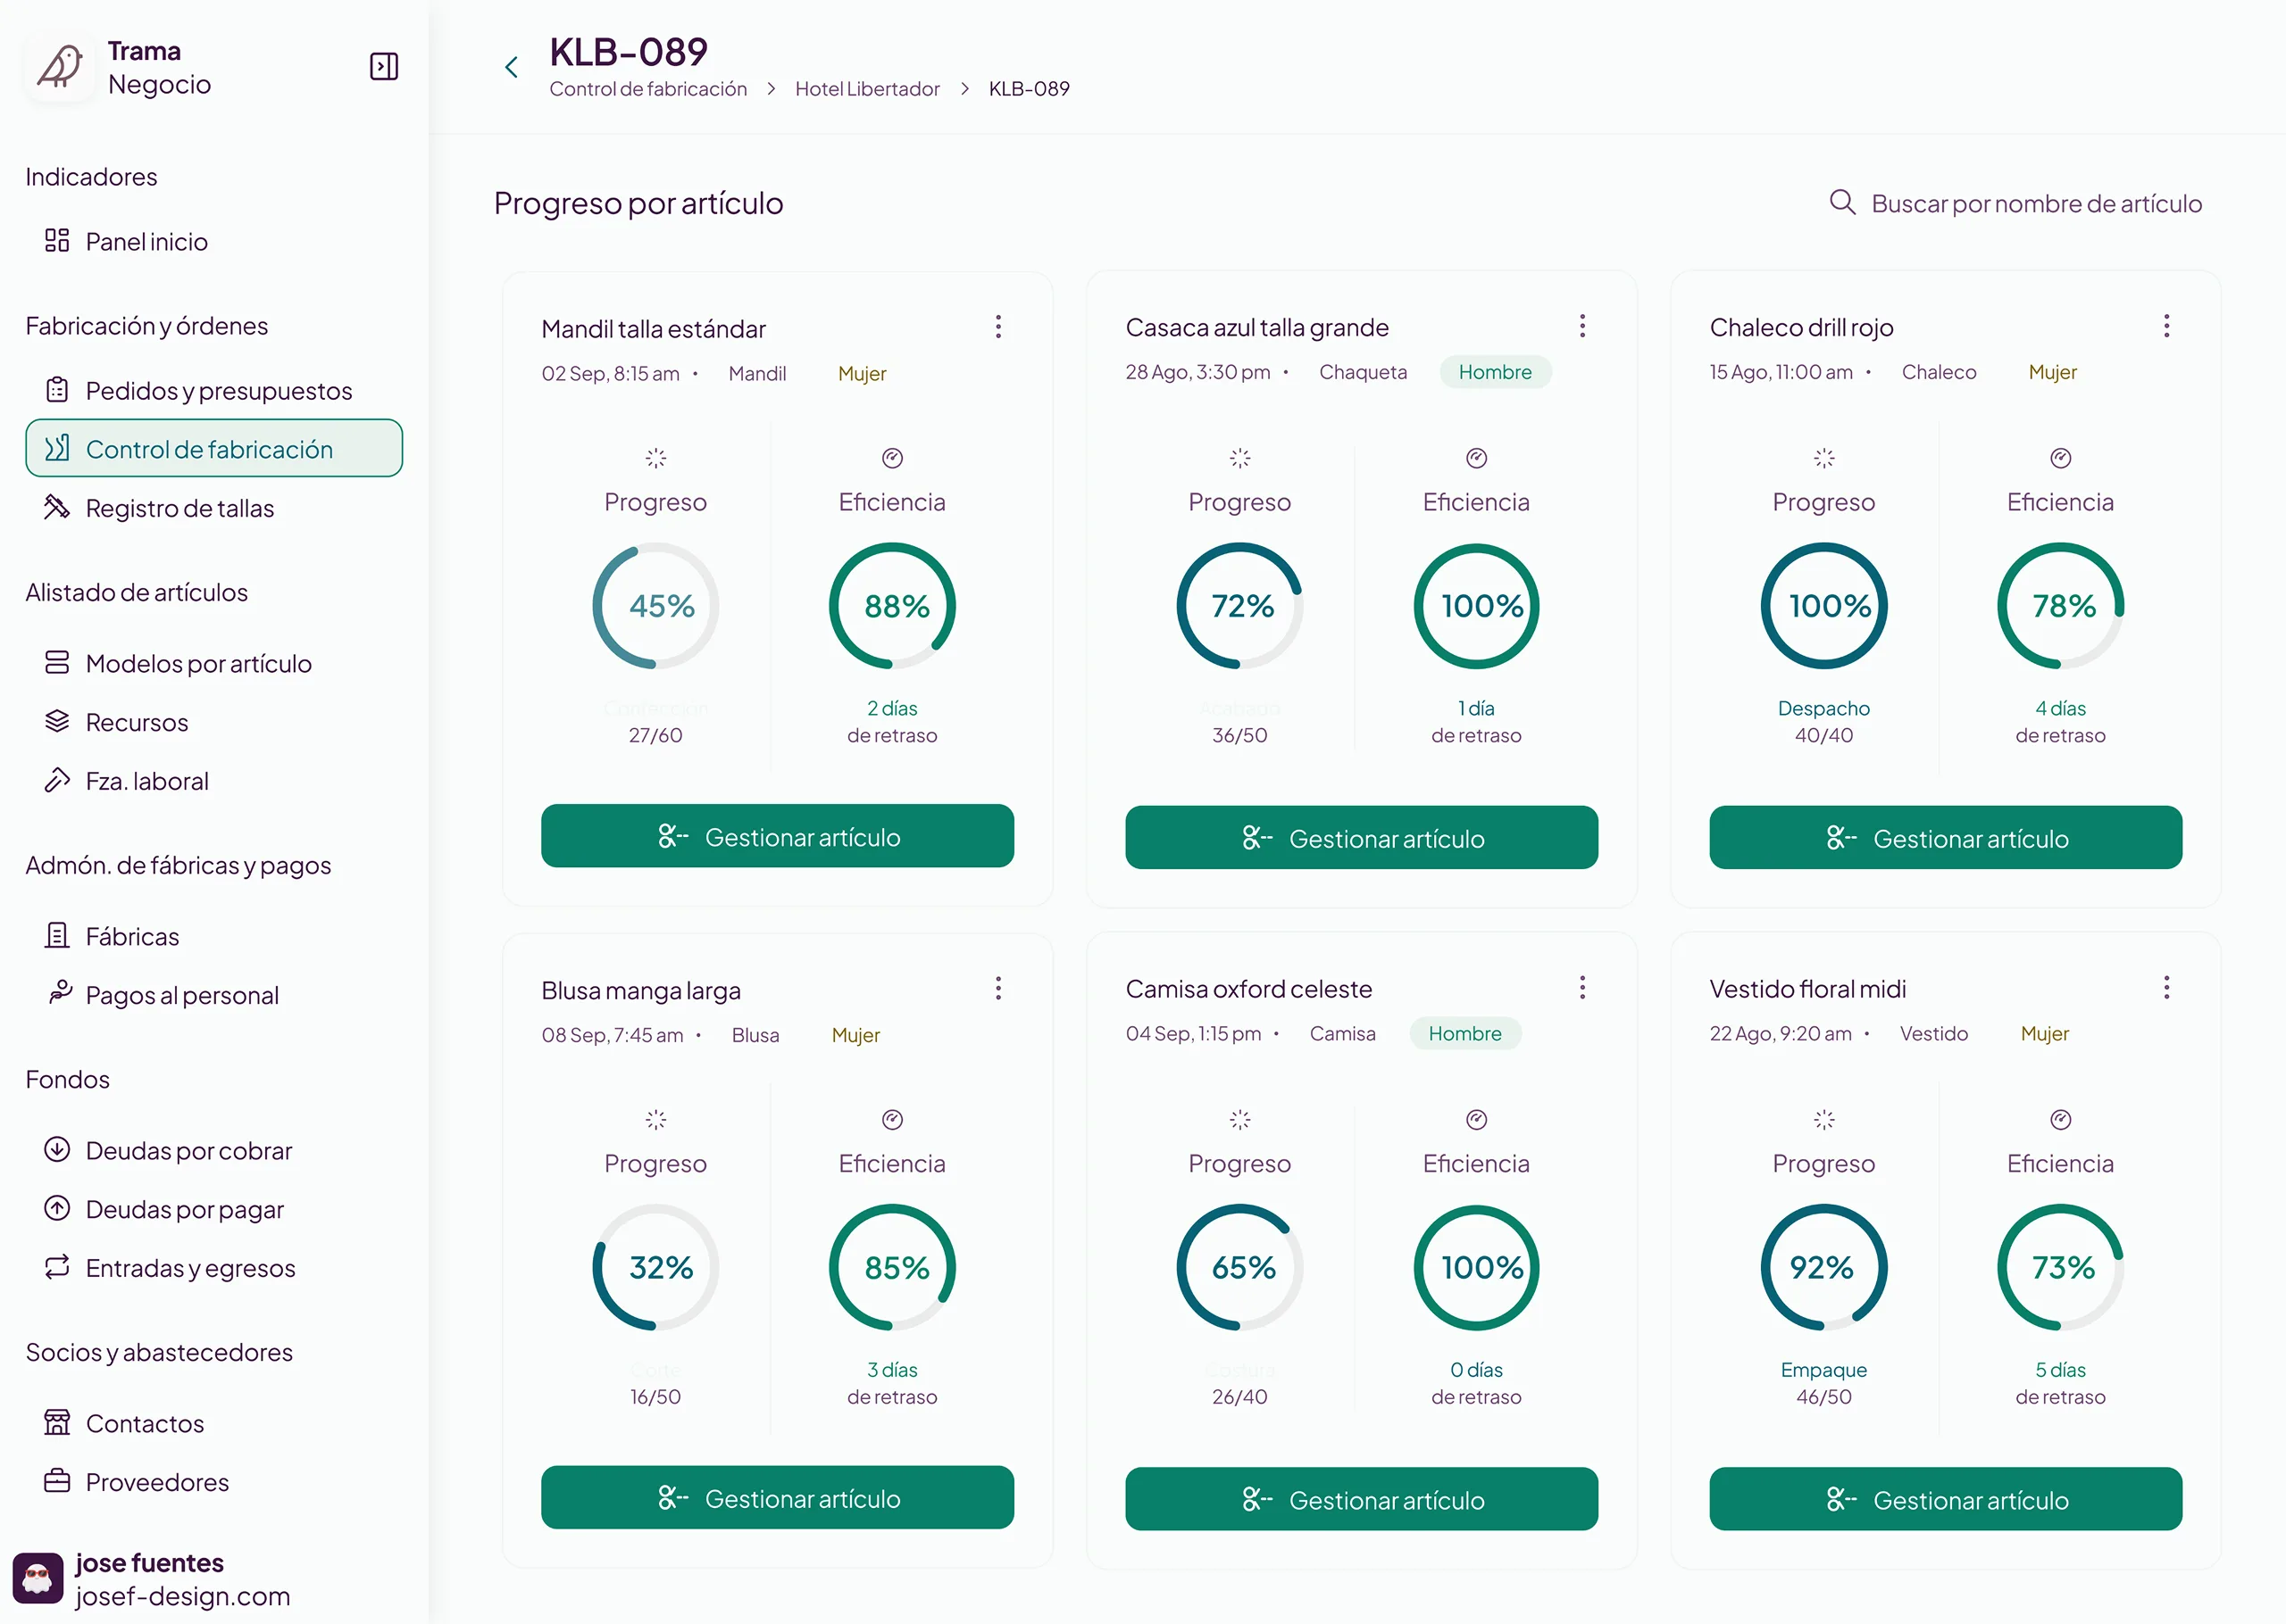
Task: Collapse the sidebar panel icon
Action: coord(384,67)
